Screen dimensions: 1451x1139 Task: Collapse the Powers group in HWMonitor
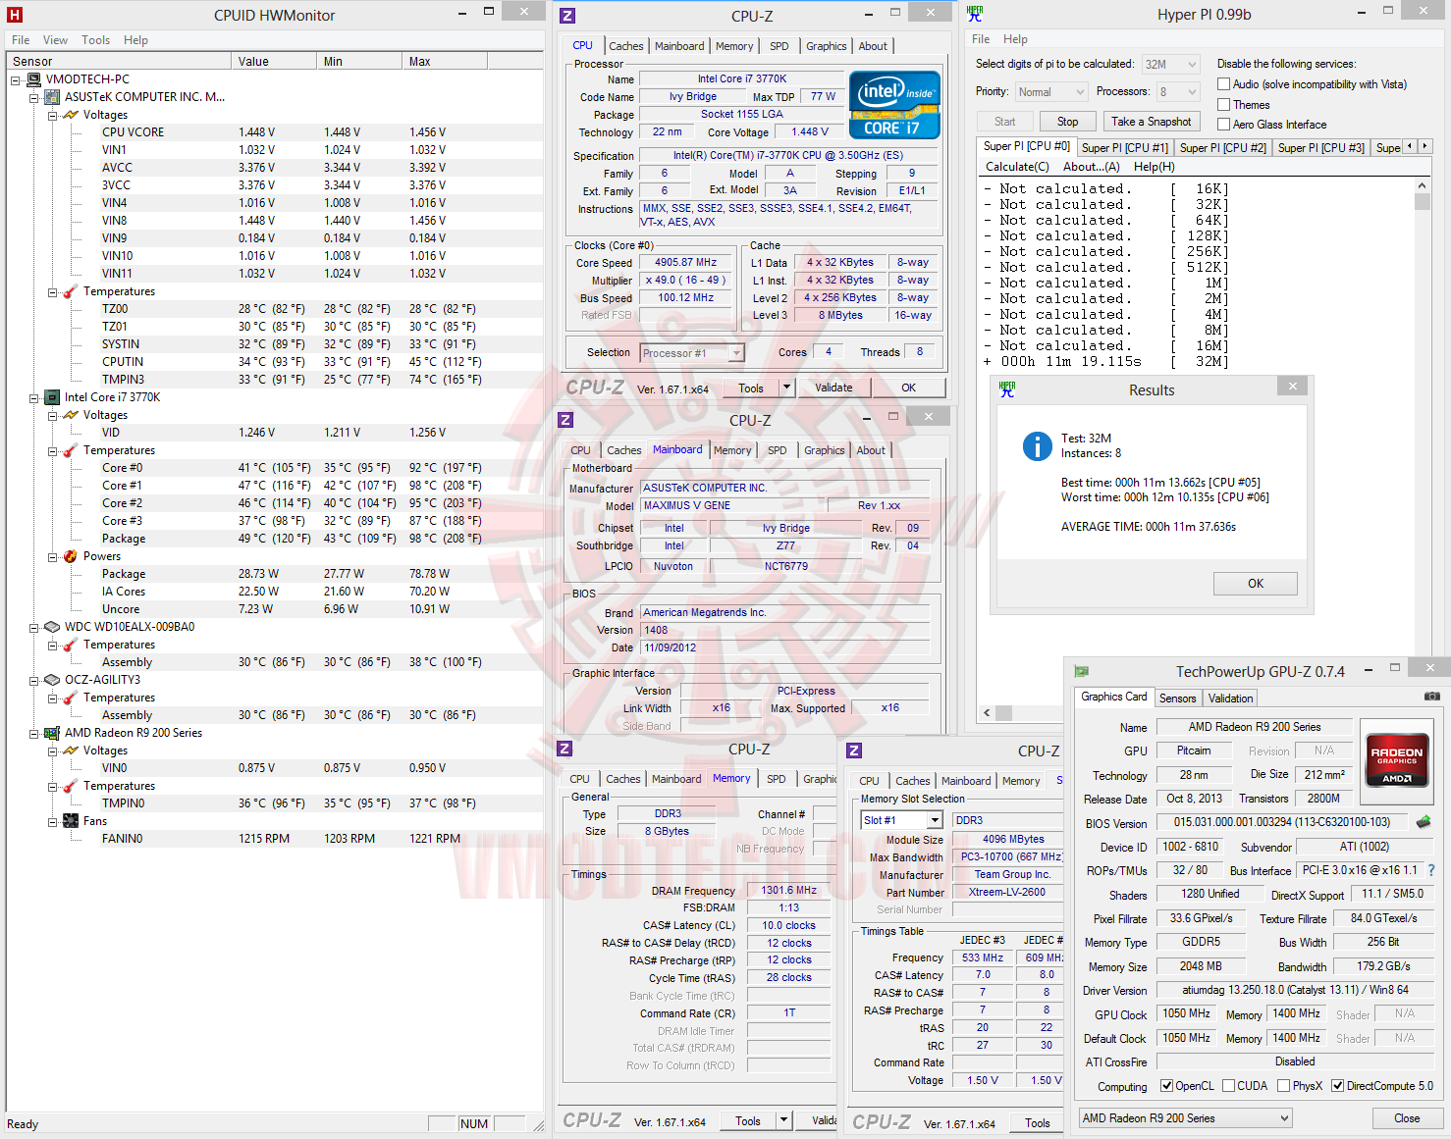click(53, 557)
